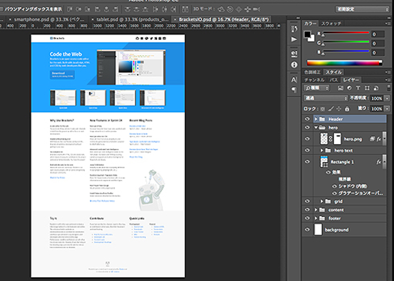
Task: Click the mask link chain on hero.png
Action: point(330,139)
